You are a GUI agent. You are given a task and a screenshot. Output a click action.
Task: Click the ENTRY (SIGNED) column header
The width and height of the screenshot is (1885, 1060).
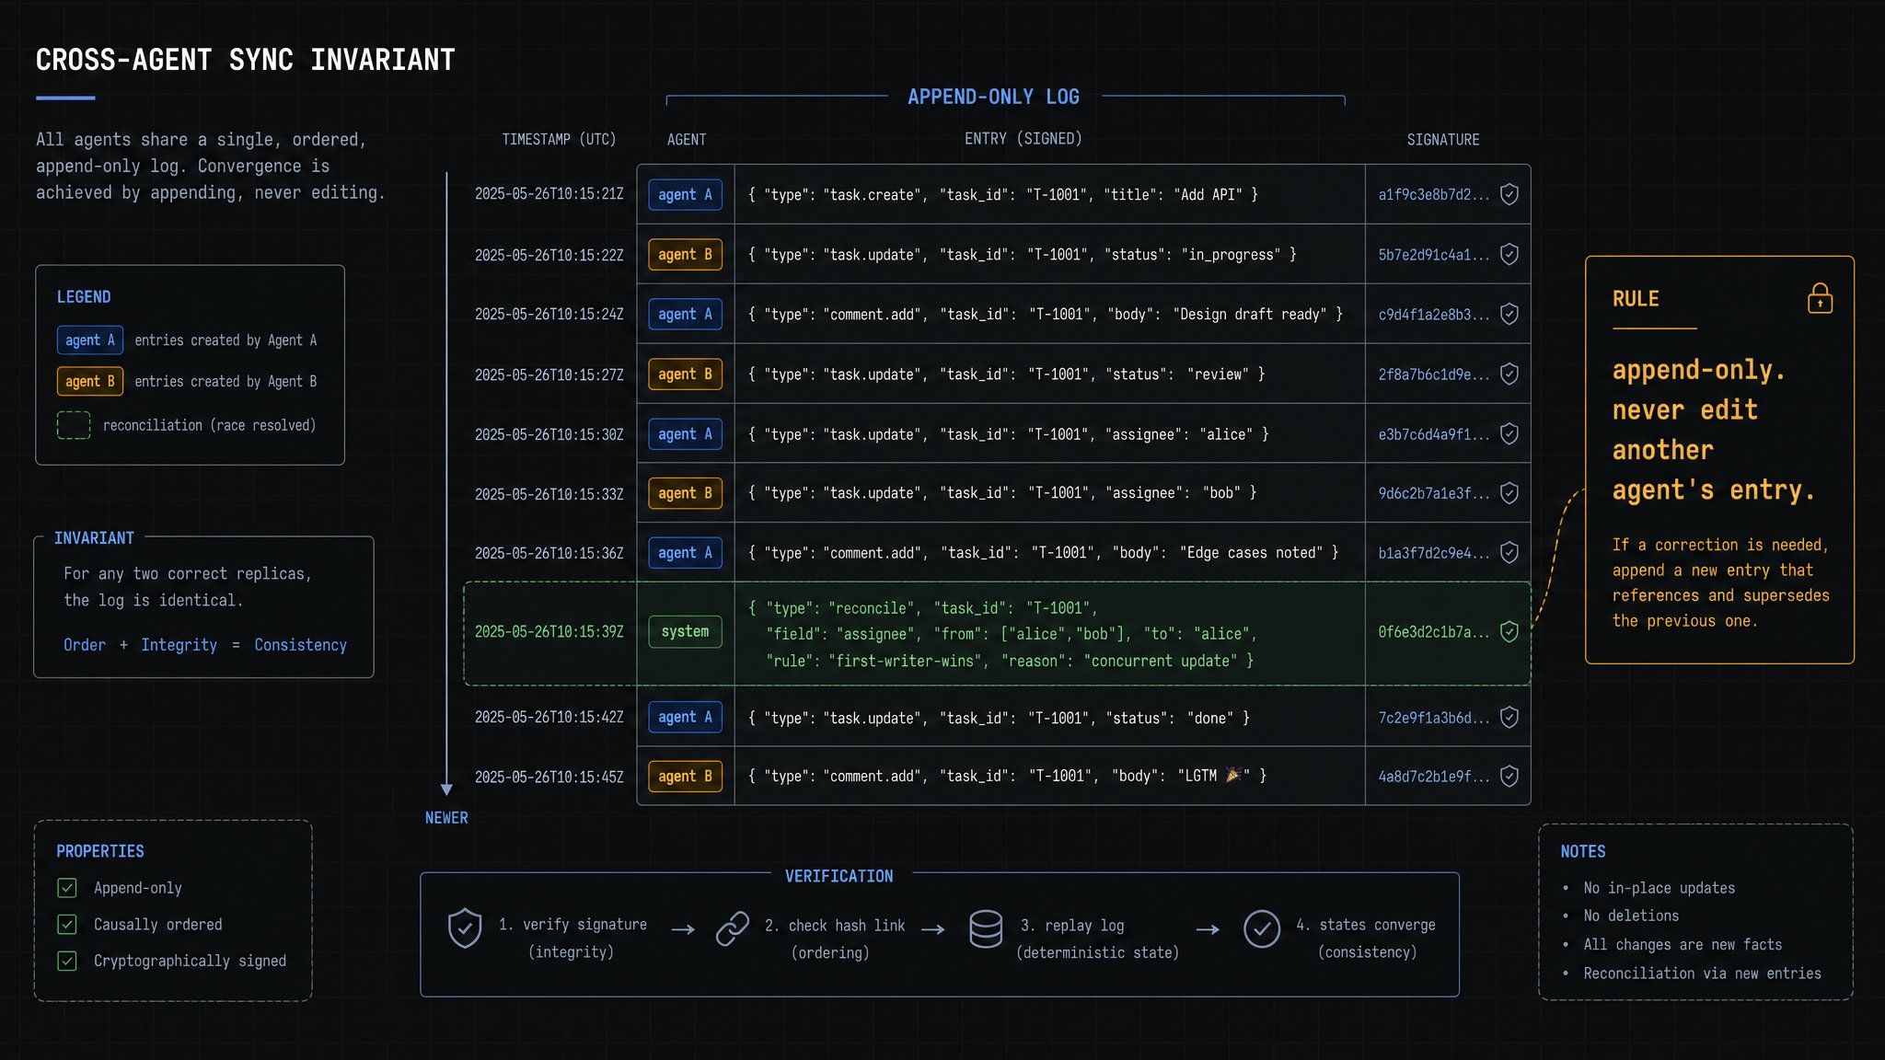pos(1023,139)
